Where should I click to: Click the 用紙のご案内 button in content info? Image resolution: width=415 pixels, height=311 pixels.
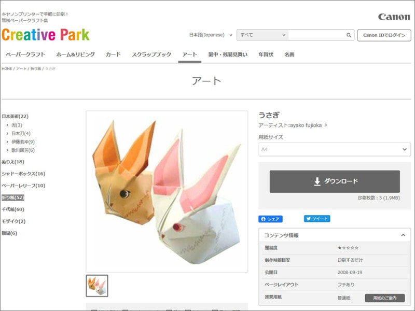click(385, 298)
